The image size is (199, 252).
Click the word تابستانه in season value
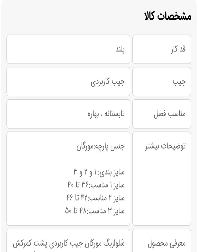coord(115,114)
